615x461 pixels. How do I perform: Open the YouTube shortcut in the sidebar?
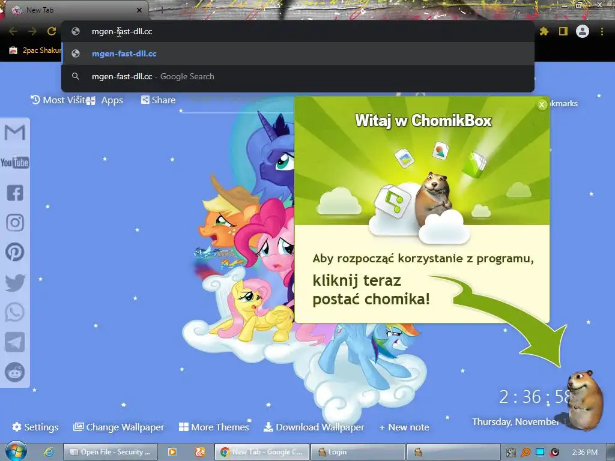(x=15, y=162)
